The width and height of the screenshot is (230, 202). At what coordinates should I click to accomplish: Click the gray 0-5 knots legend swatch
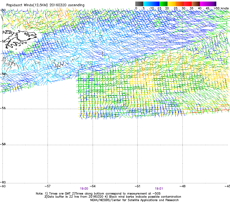[139, 4]
